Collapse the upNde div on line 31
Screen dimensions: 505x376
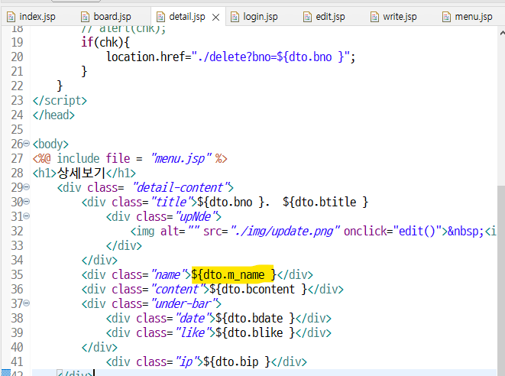[x=27, y=216]
